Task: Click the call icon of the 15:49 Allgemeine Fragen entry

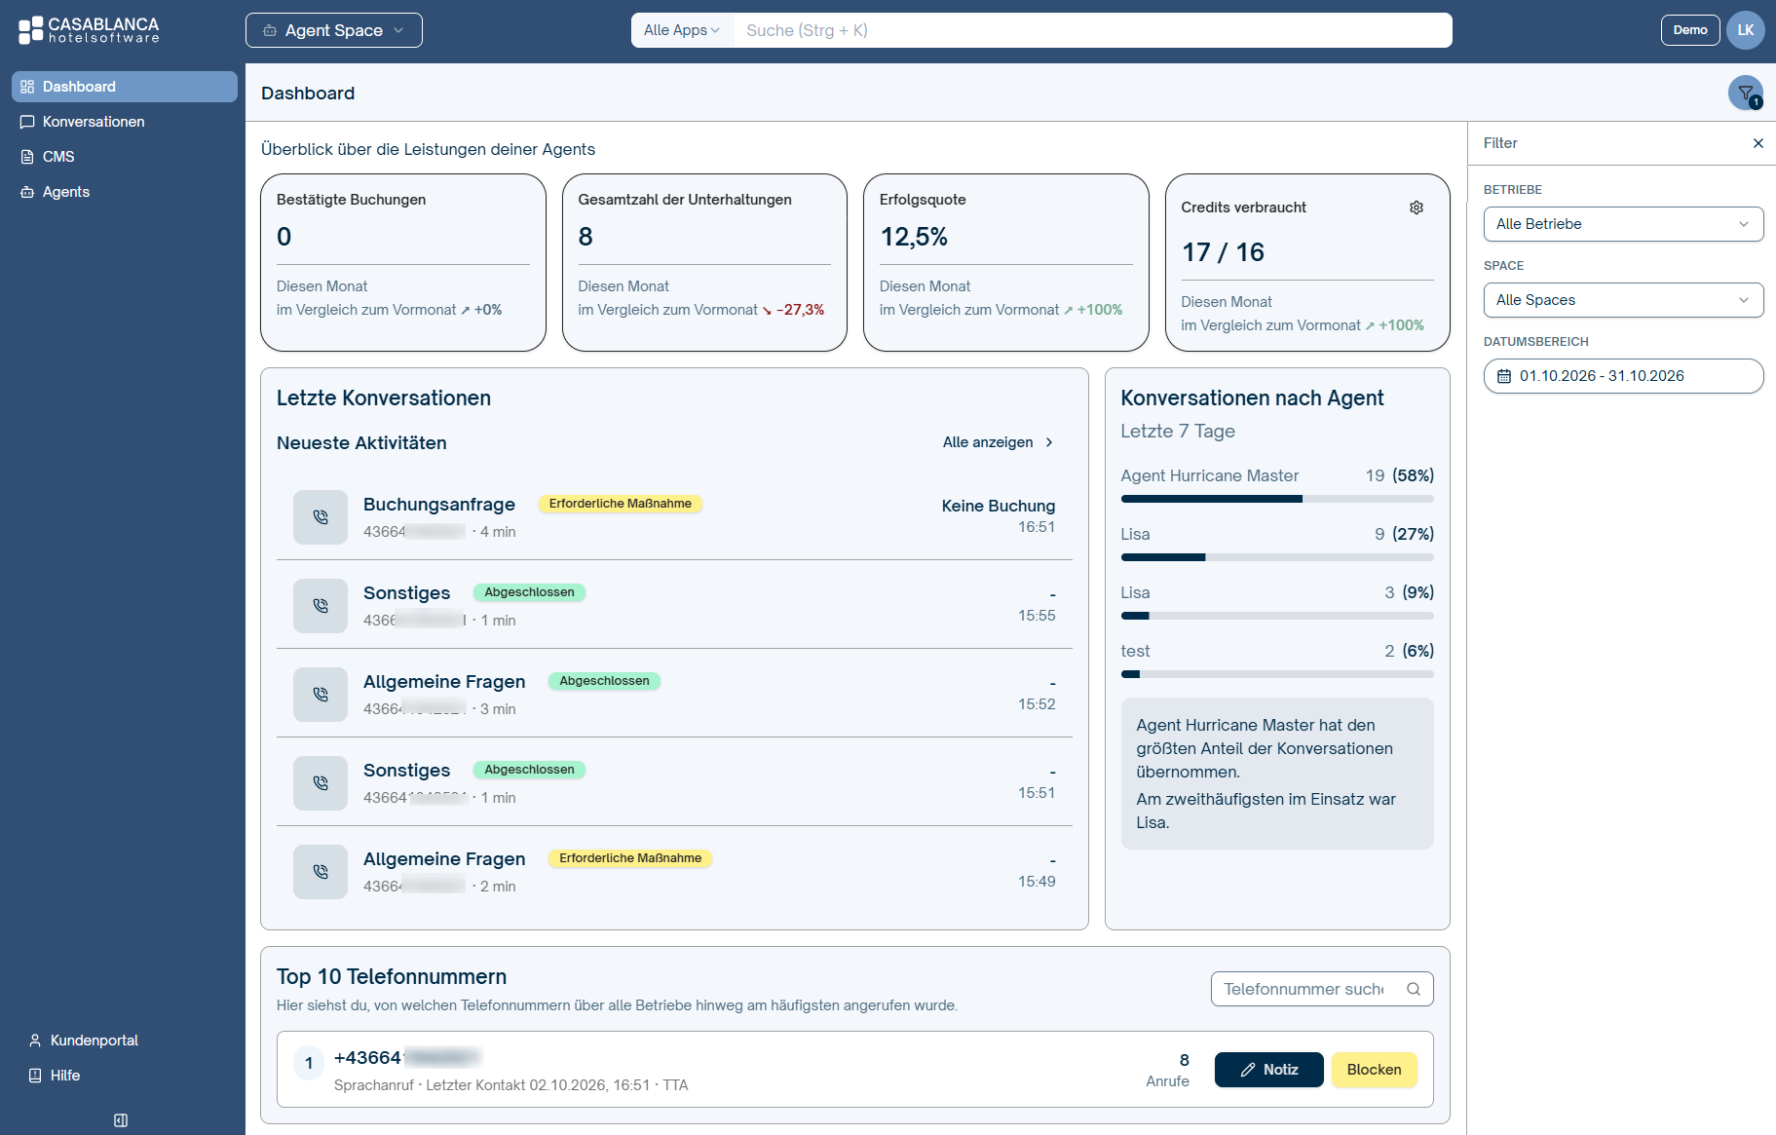Action: [x=321, y=872]
